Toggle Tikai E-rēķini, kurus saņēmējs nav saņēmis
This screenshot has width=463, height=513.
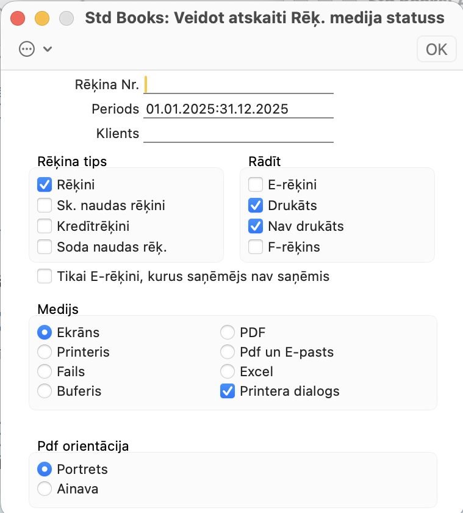point(45,277)
